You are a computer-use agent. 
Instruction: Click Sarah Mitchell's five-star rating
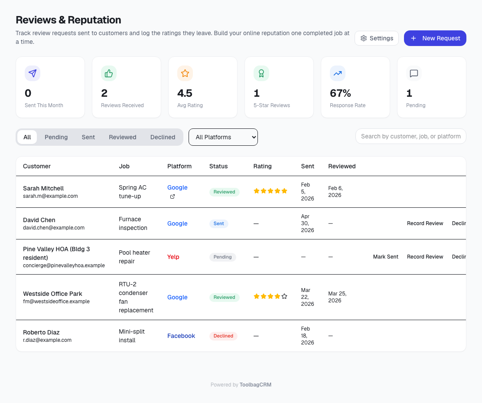click(270, 191)
